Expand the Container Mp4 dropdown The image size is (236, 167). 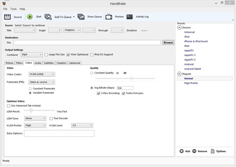tap(32, 54)
